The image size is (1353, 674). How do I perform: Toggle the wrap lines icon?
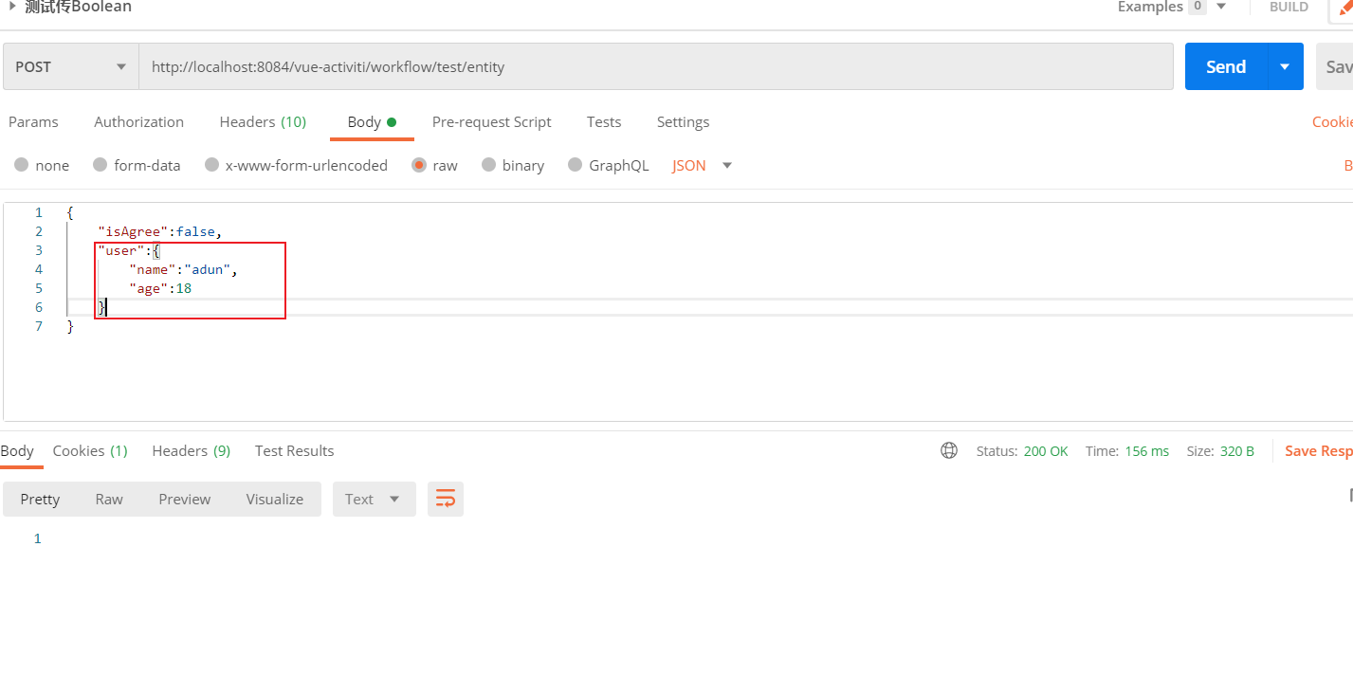coord(446,499)
